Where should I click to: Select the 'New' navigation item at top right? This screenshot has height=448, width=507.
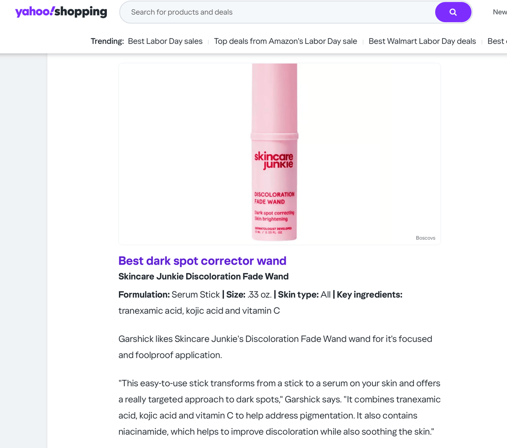tap(500, 12)
